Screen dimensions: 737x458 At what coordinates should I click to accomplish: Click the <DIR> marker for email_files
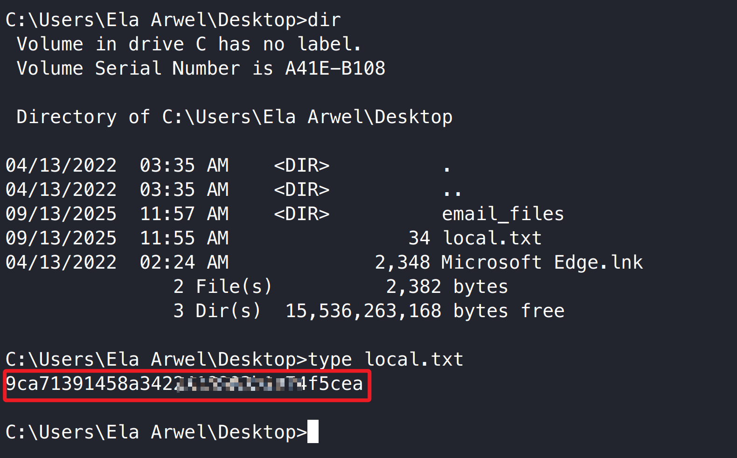pos(301,214)
